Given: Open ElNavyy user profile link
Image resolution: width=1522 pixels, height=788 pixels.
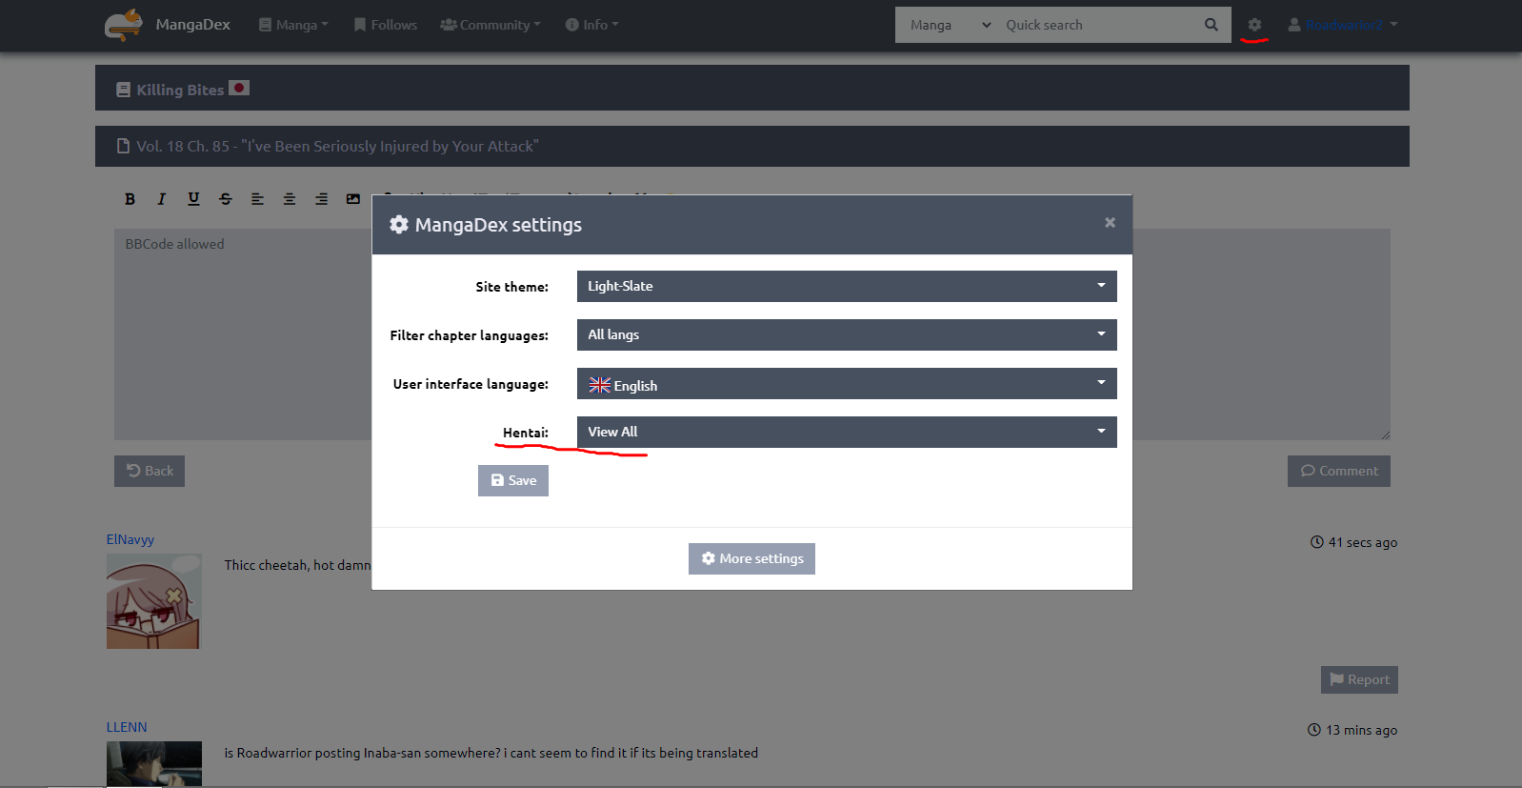Looking at the screenshot, I should pyautogui.click(x=130, y=539).
